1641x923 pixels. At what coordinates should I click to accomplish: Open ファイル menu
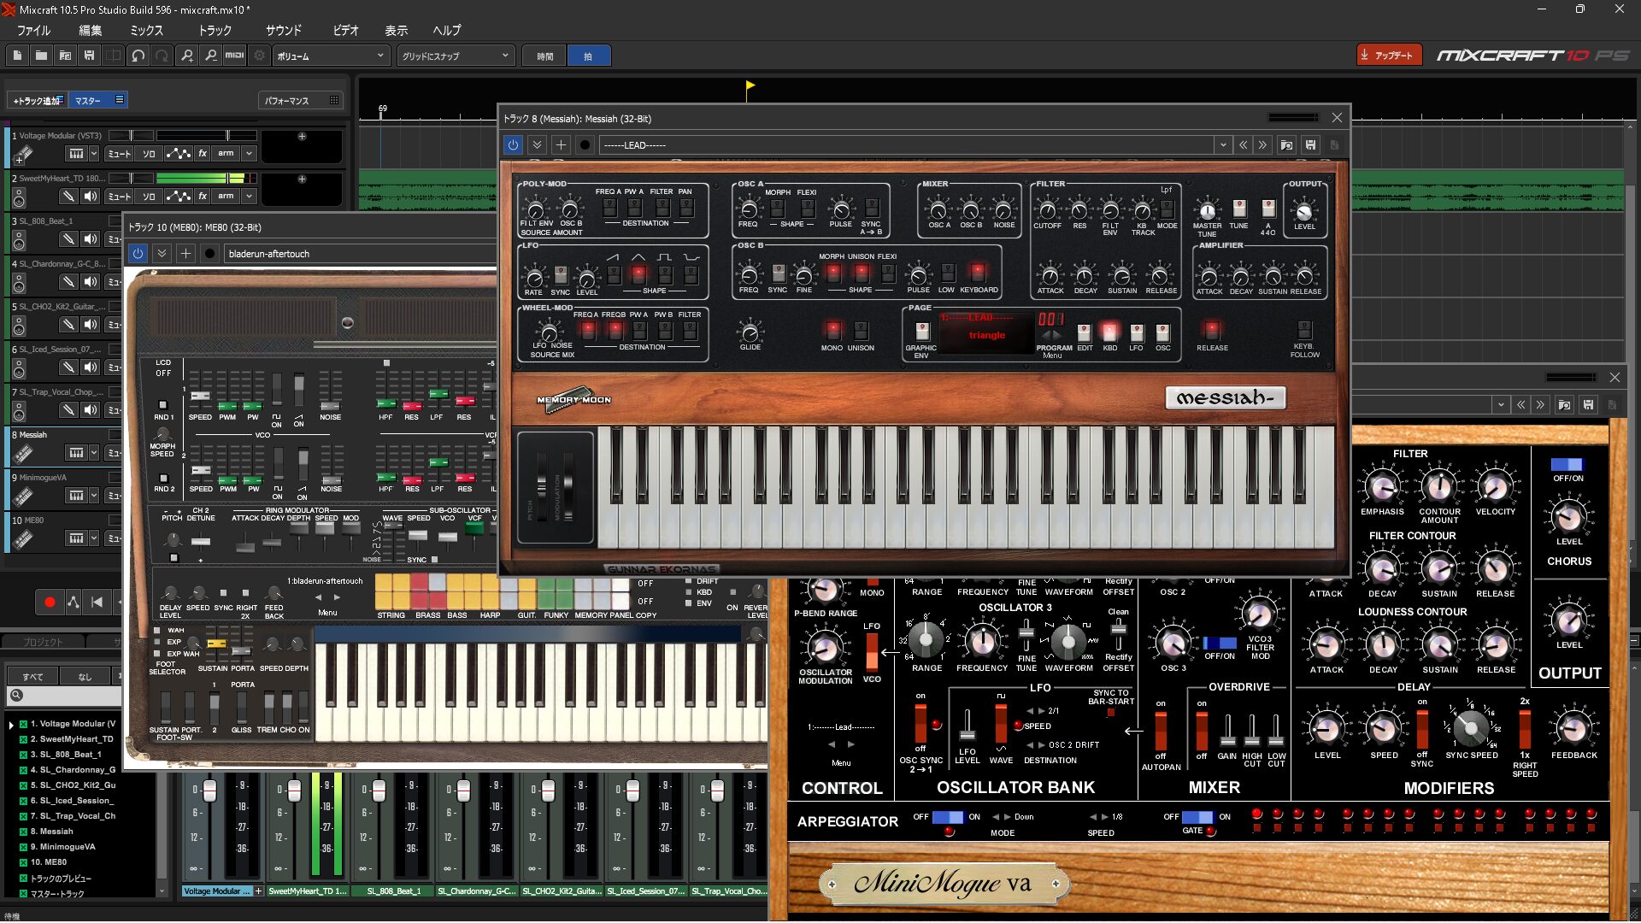[33, 31]
